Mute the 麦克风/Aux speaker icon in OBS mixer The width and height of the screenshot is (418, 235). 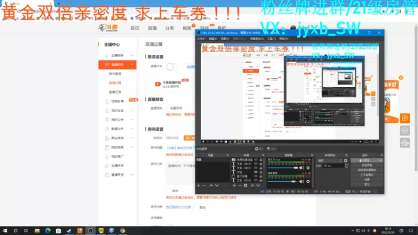[x=301, y=168]
